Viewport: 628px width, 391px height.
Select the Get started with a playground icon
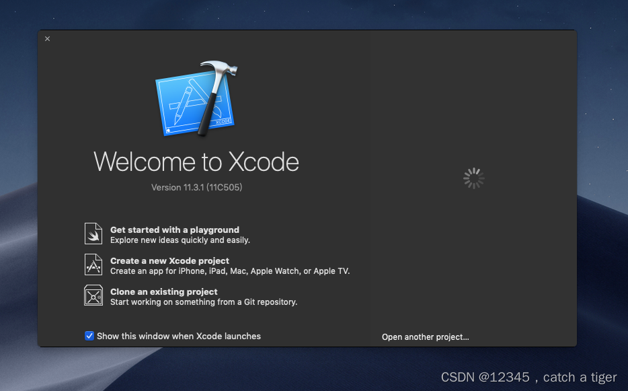(x=93, y=234)
